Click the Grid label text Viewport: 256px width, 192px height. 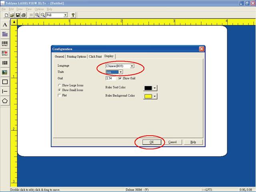coord(60,78)
